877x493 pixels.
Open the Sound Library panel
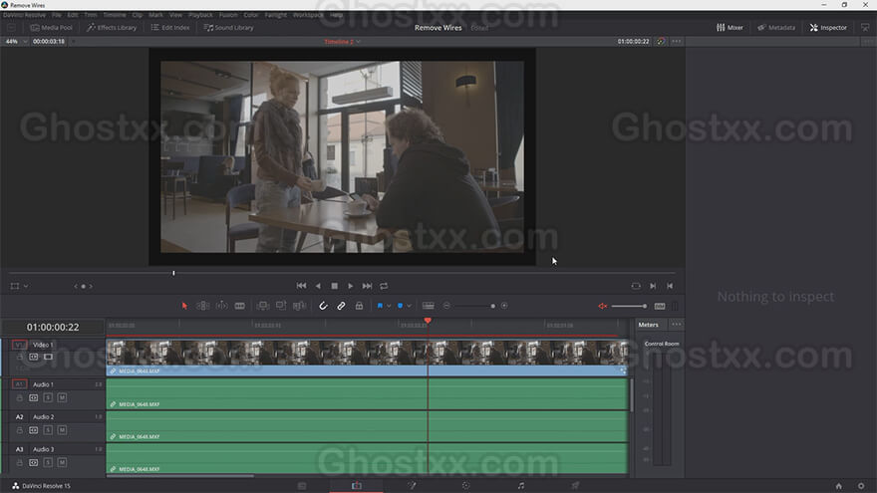click(229, 28)
